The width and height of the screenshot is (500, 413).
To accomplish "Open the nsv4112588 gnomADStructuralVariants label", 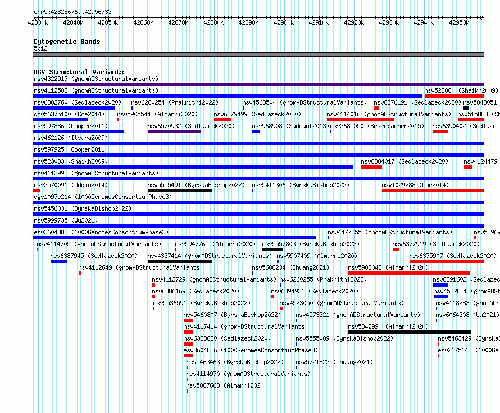I will (96, 90).
